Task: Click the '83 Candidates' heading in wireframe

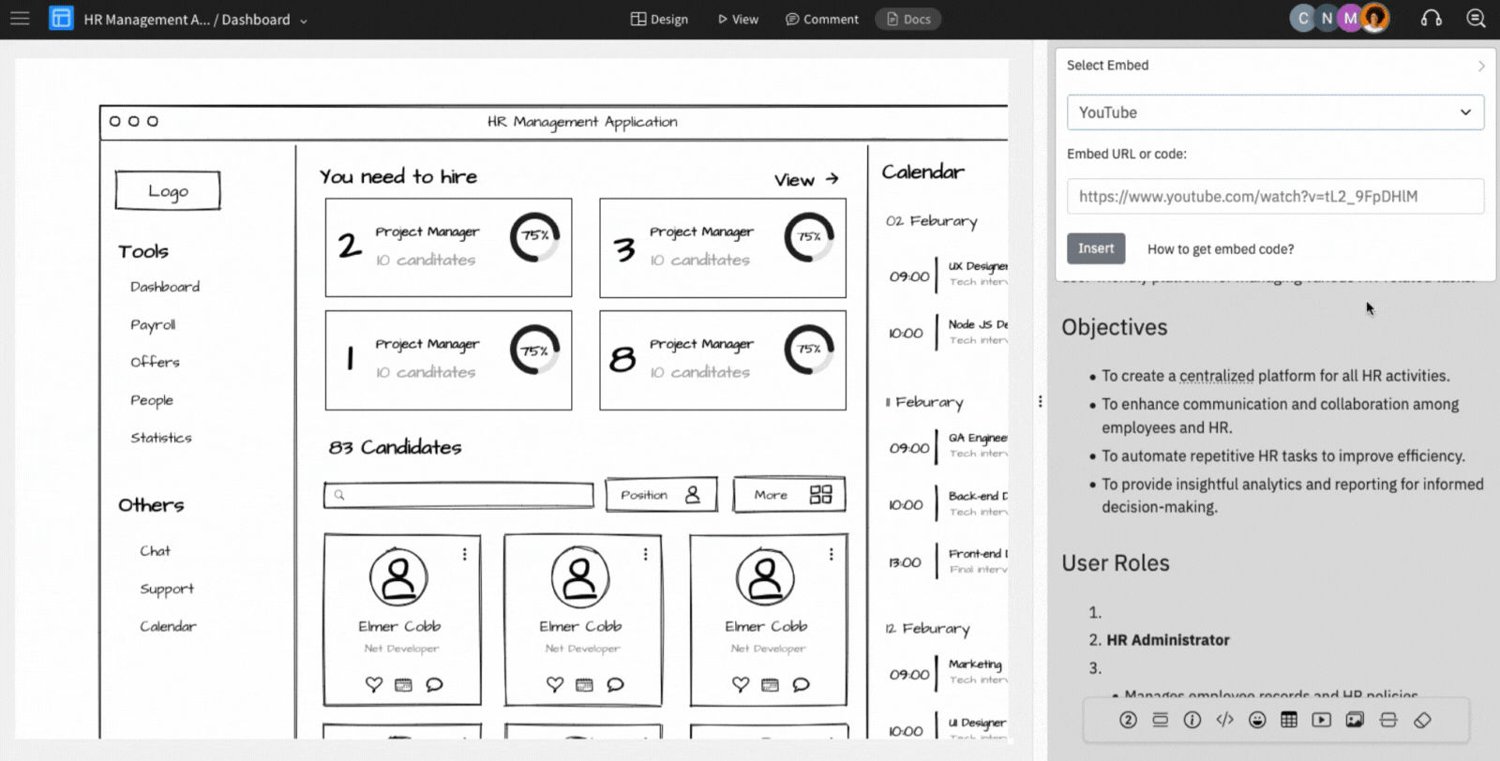Action: click(x=395, y=447)
